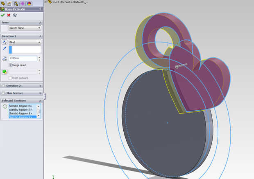This screenshot has width=254, height=179.
Task: Decrease depth with the down spinner arrow
Action: [39, 60]
